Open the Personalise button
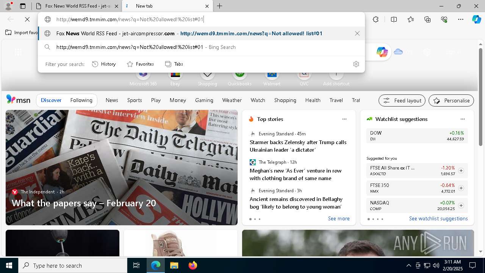Image resolution: width=485 pixels, height=273 pixels. pos(451,100)
